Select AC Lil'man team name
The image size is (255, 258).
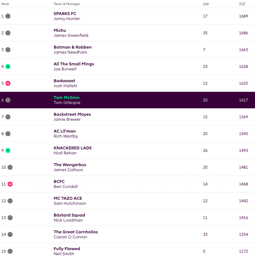tap(65, 131)
